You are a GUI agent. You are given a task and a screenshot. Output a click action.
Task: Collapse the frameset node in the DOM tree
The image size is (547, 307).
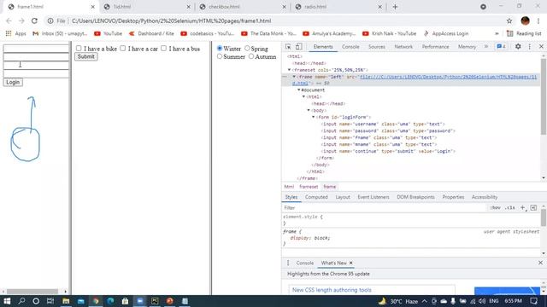pyautogui.click(x=289, y=70)
